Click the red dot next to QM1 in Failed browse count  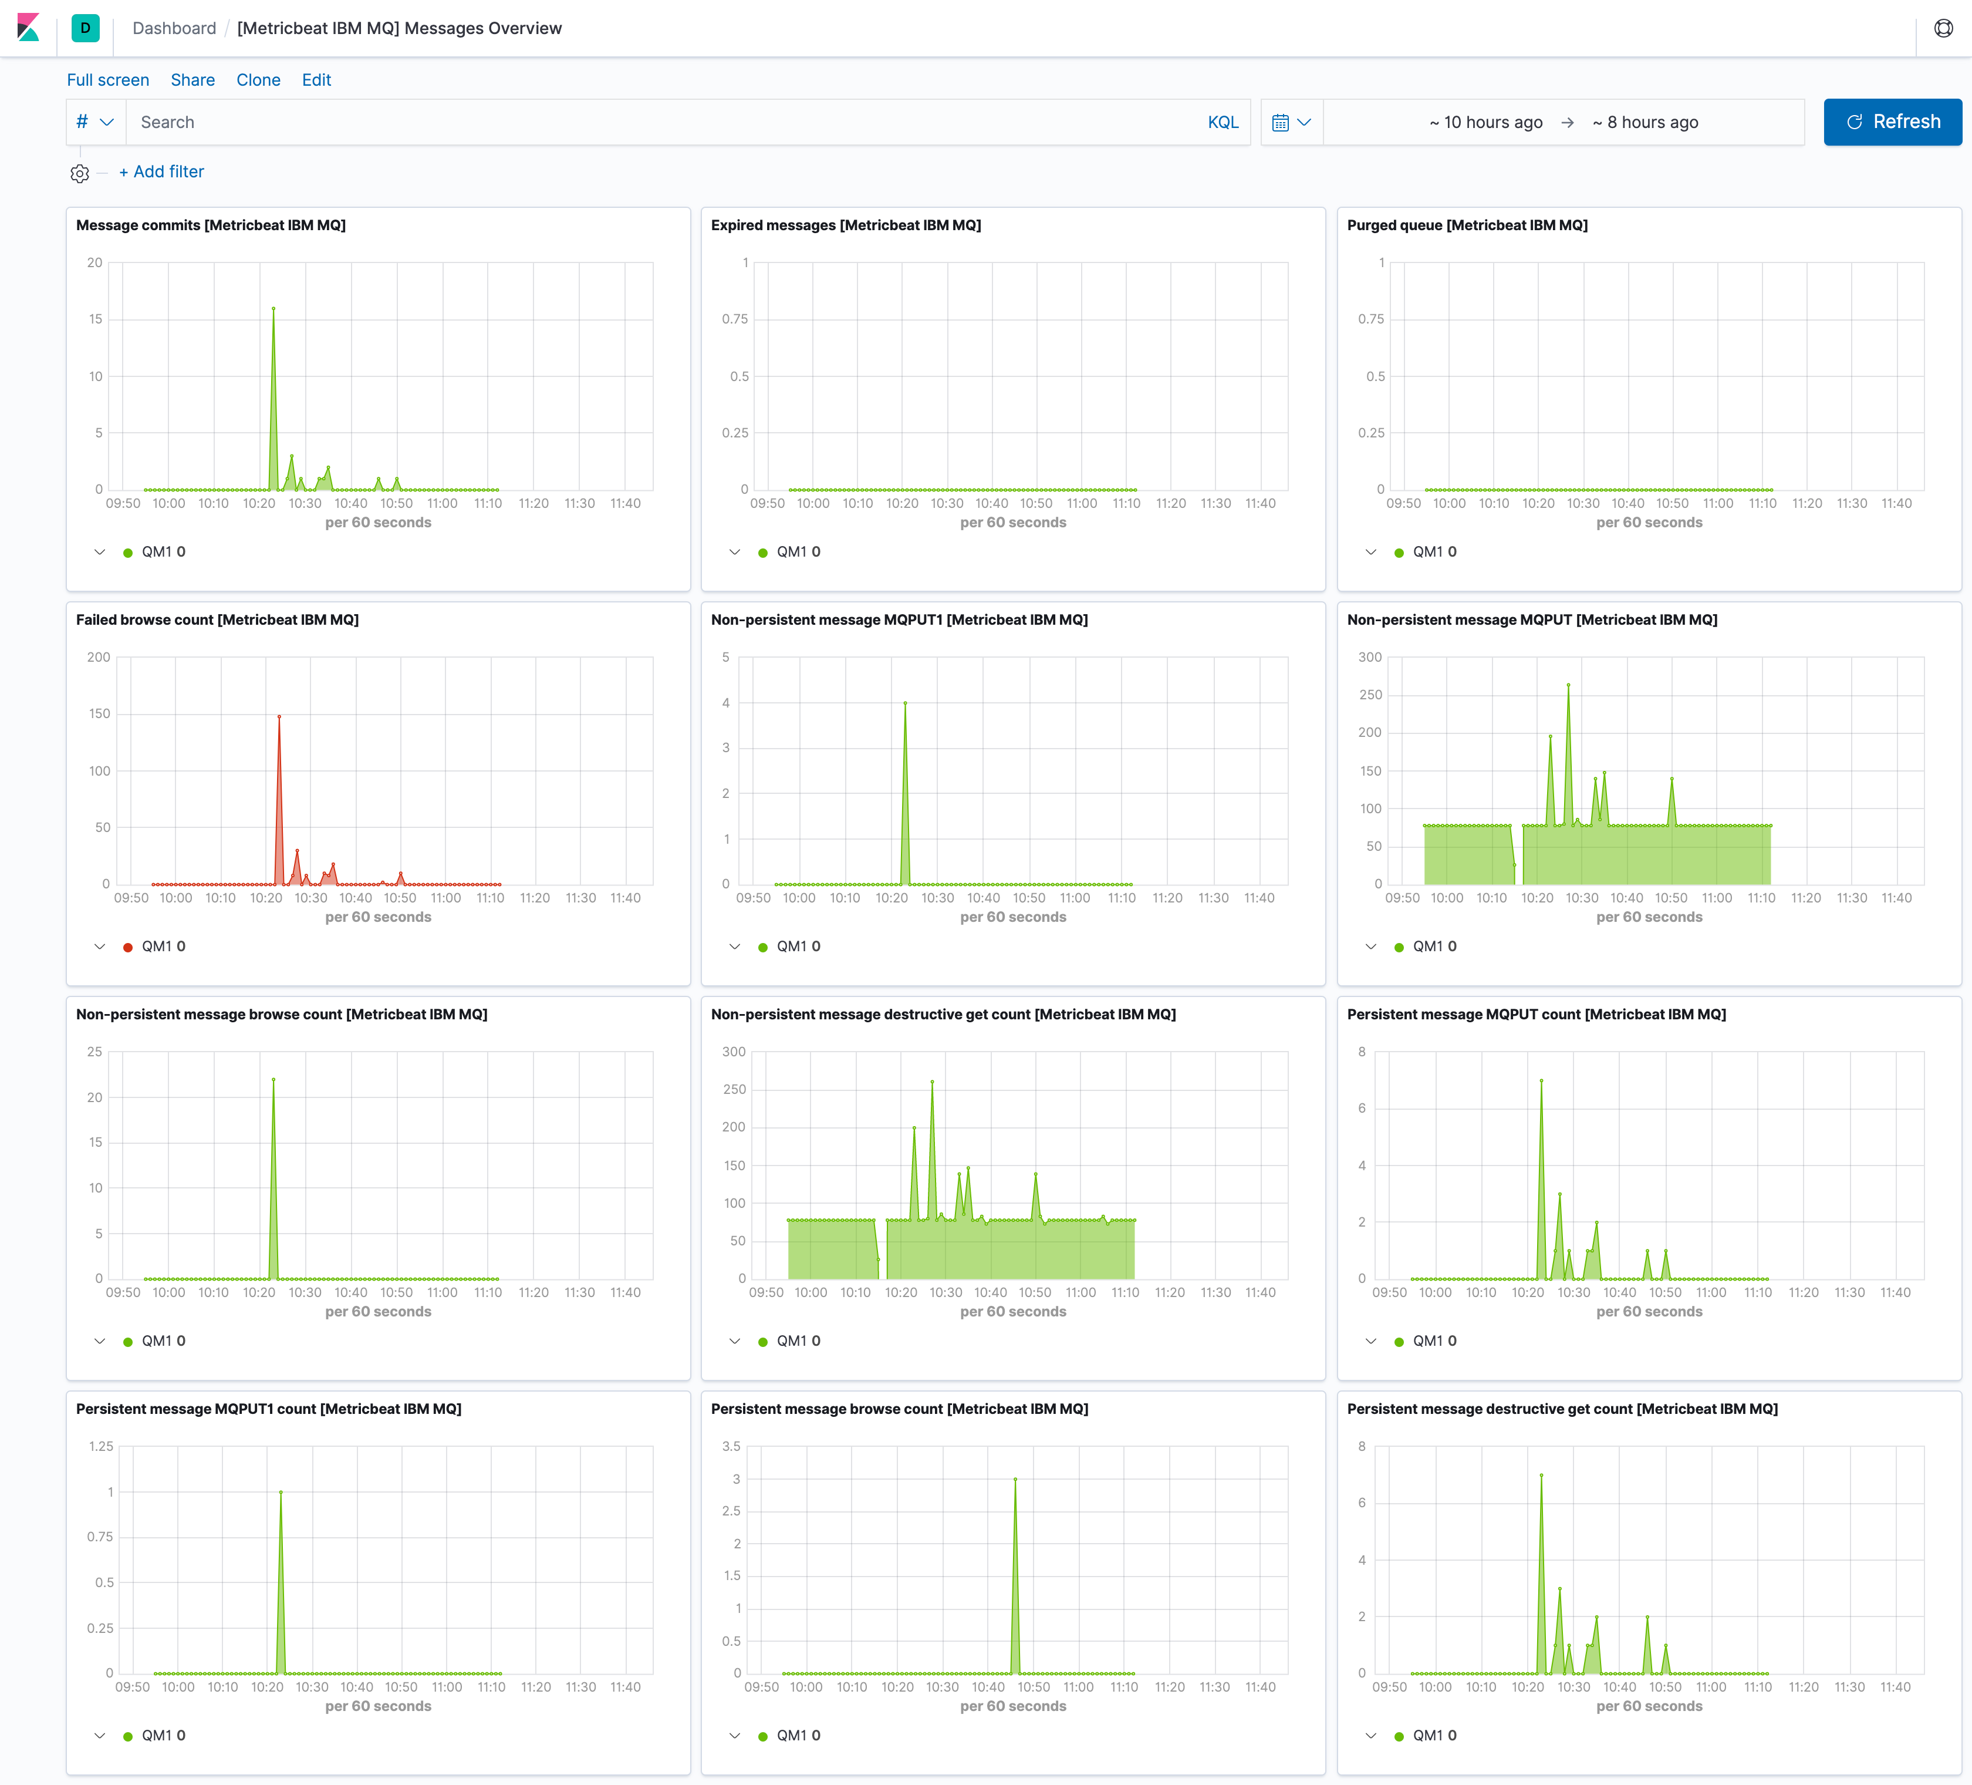coord(128,945)
